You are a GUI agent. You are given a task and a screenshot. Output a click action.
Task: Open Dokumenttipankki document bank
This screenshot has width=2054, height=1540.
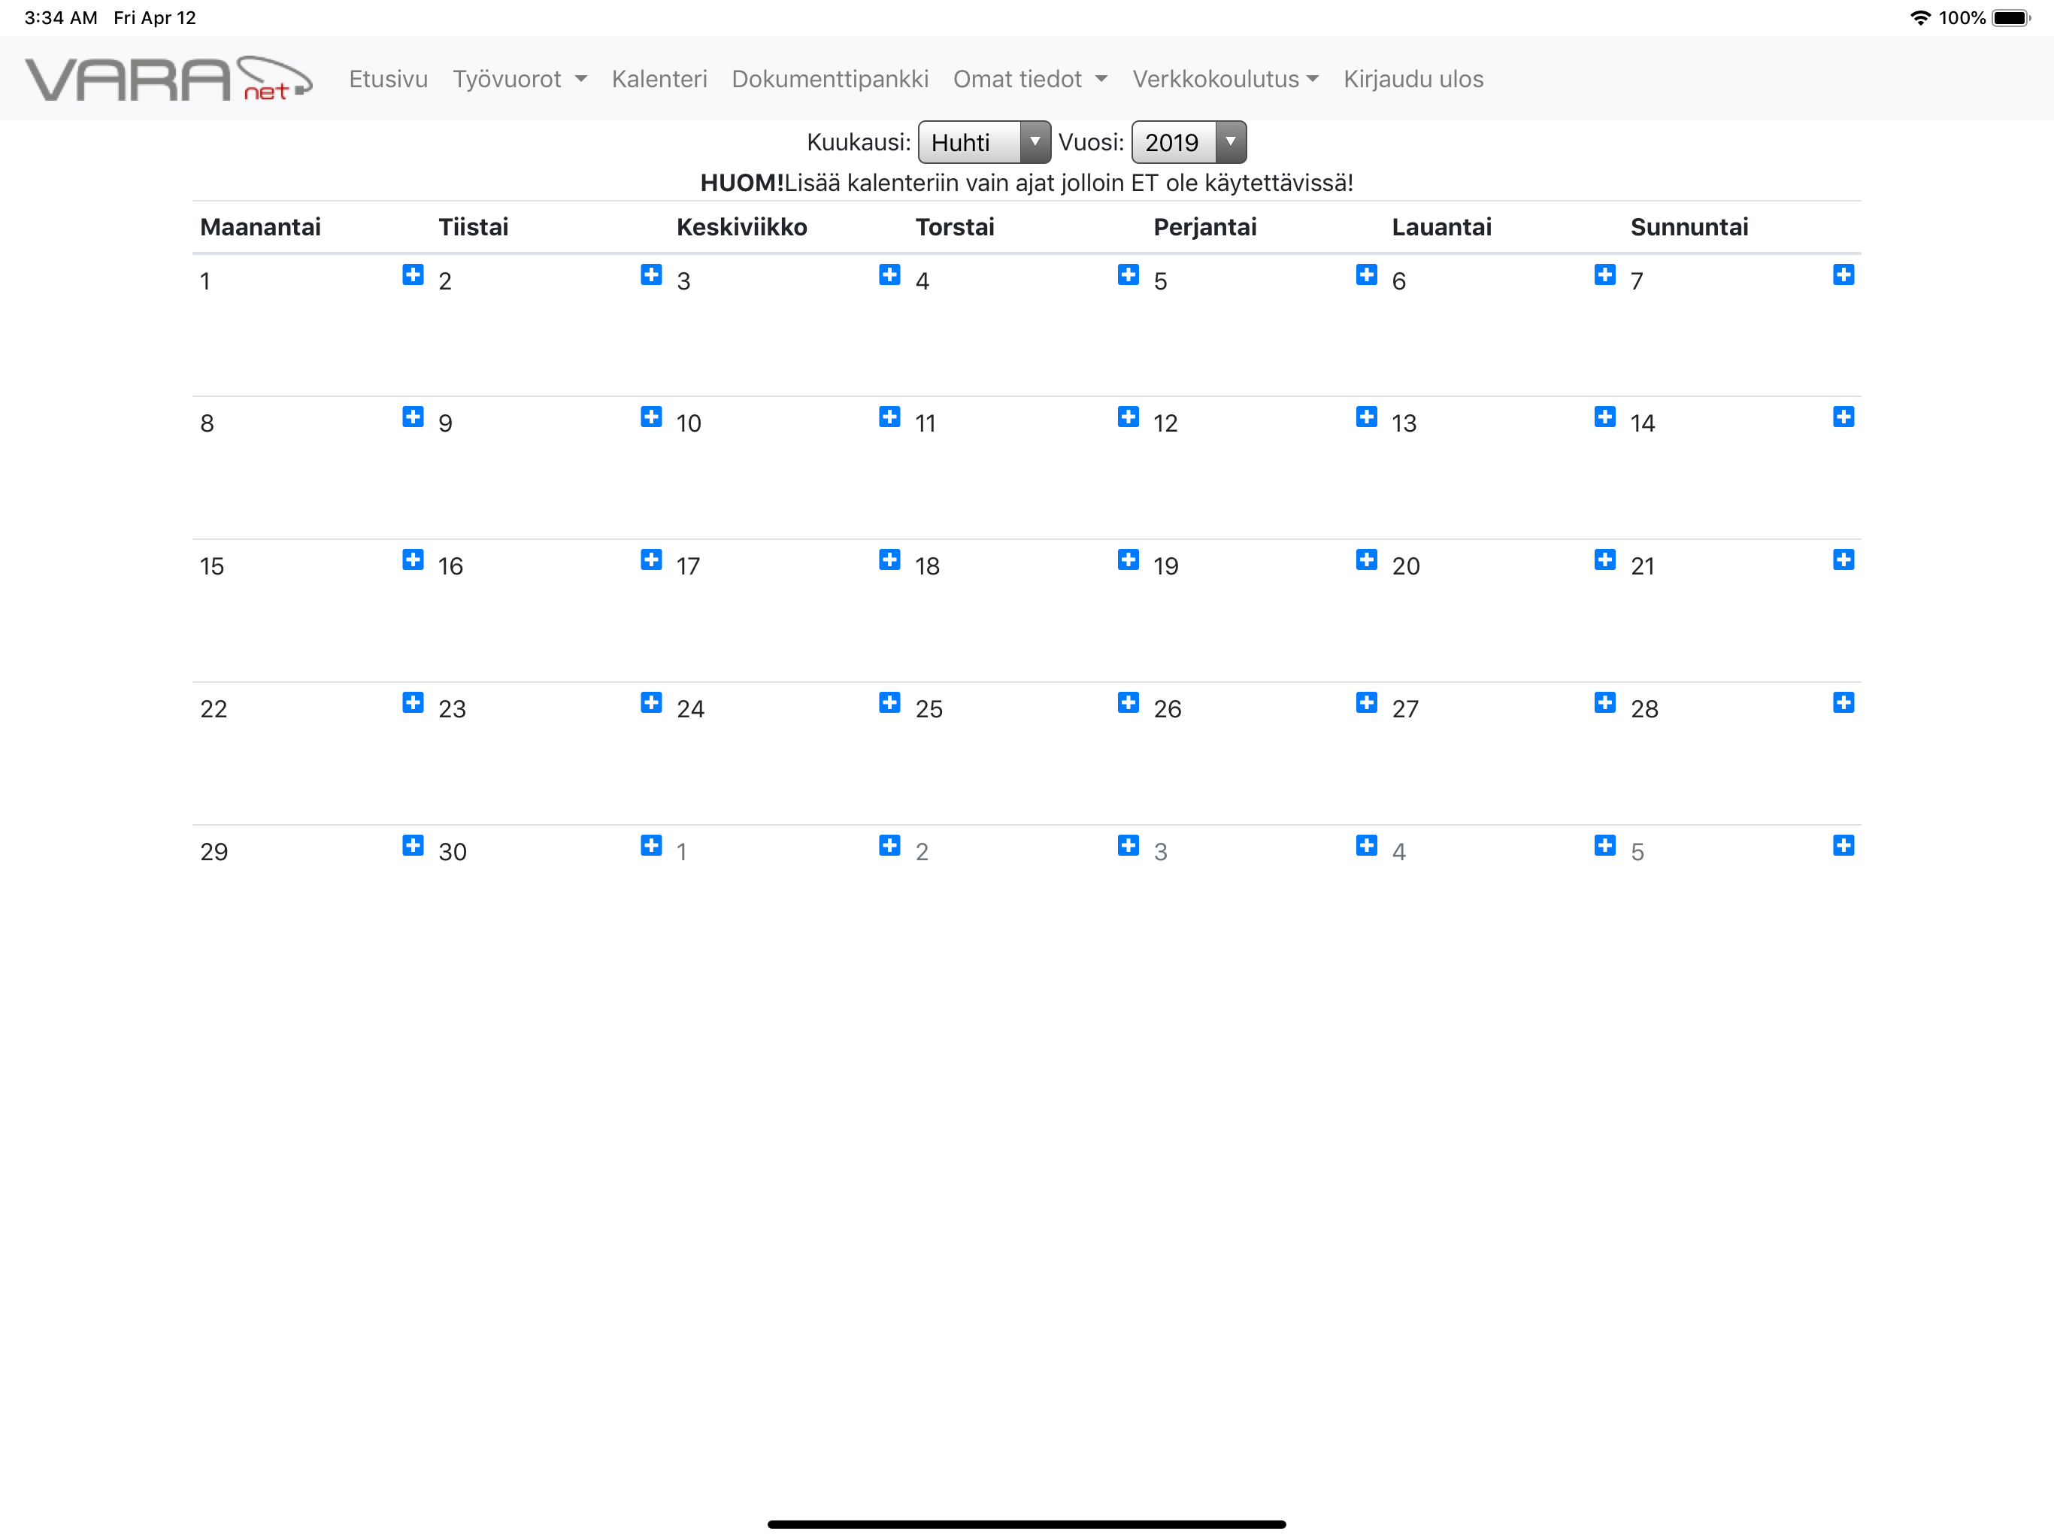830,79
